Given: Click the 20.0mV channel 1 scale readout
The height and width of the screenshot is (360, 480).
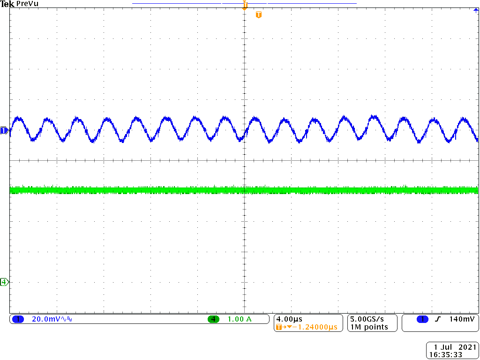Looking at the screenshot, I should 45,319.
